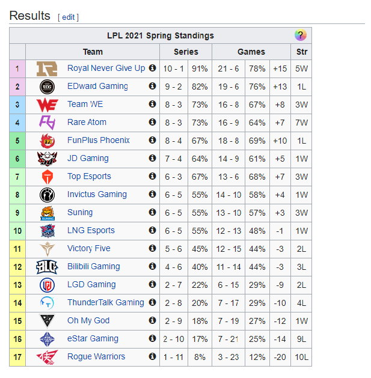The height and width of the screenshot is (378, 371).
Task: Click the Bilibili Gaming BLG logo
Action: point(48,267)
